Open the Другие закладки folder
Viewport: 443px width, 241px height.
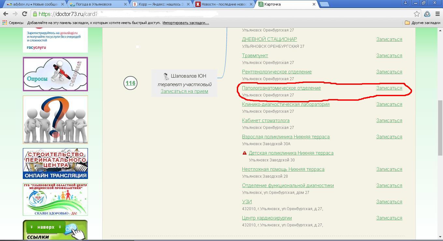(422, 23)
